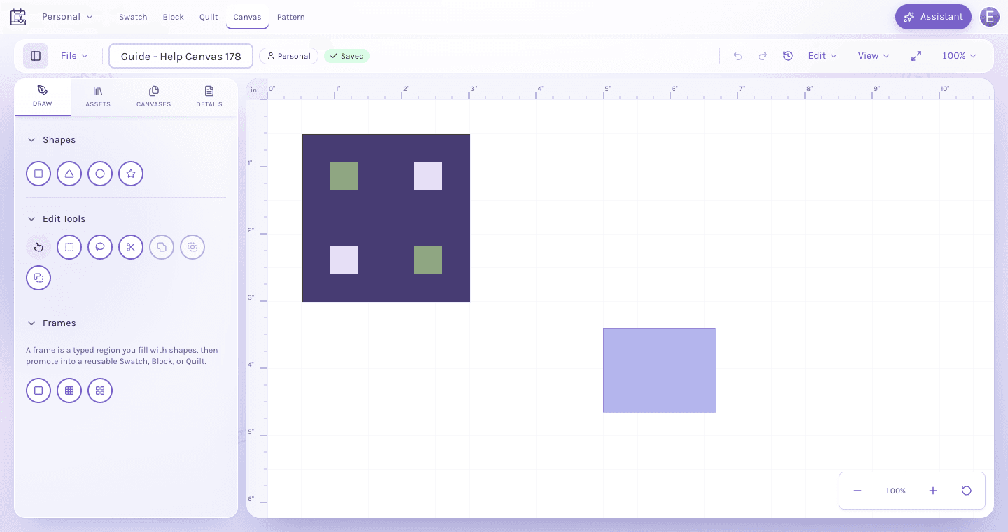The width and height of the screenshot is (1008, 532).
Task: Add the four-squares frame under Frames
Action: [100, 391]
